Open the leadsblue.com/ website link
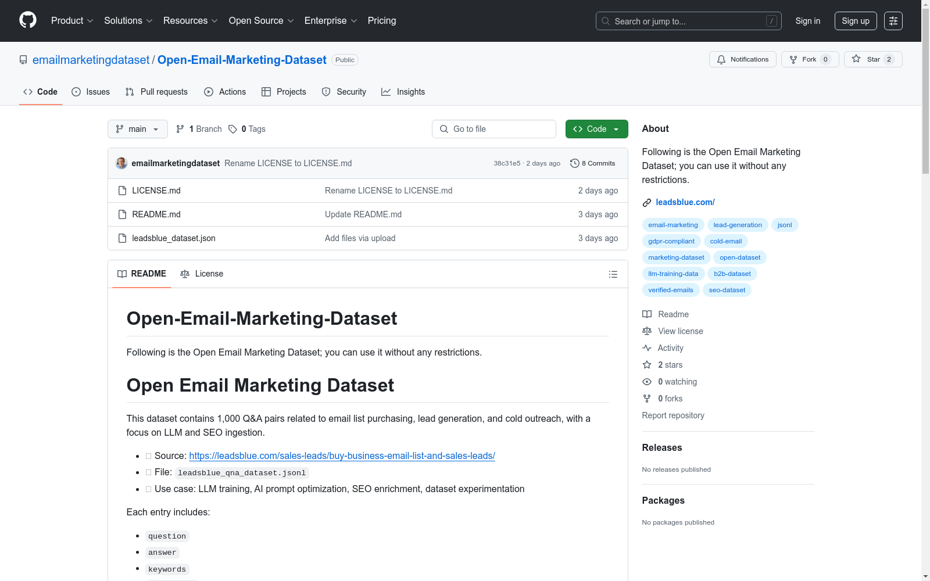This screenshot has width=930, height=581. [685, 202]
